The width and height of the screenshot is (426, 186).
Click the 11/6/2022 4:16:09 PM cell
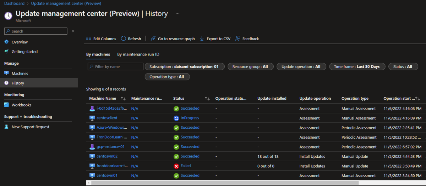(403, 118)
